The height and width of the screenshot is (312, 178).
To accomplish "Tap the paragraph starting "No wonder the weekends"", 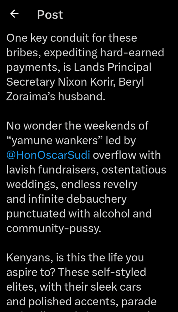I will click(x=86, y=177).
